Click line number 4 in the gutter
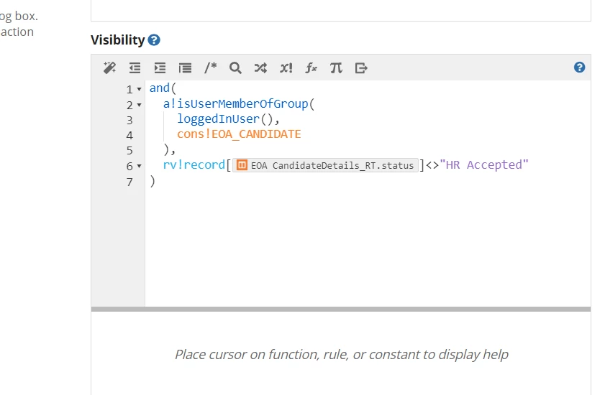 click(x=129, y=136)
